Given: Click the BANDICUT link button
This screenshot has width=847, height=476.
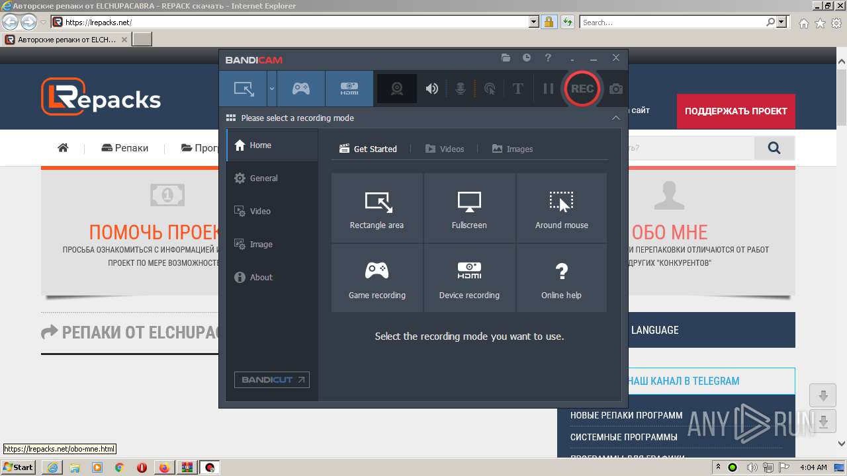Looking at the screenshot, I should coord(272,379).
